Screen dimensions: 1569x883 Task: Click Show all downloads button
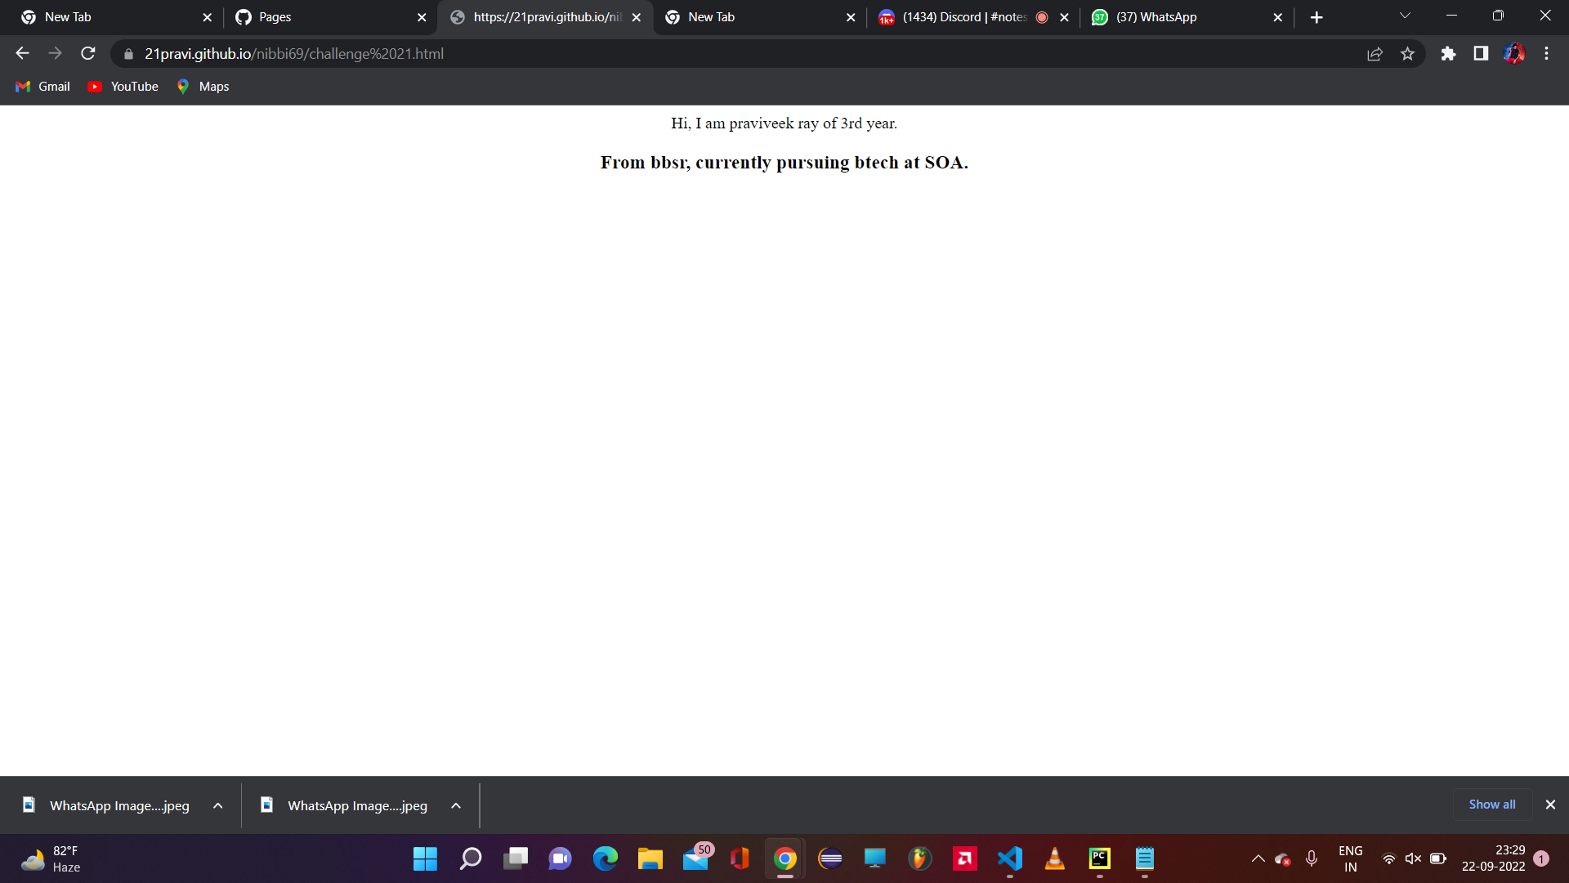pos(1491,805)
